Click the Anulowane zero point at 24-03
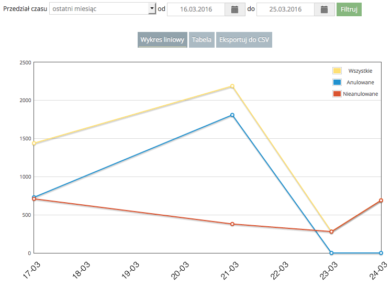Image resolution: width=391 pixels, height=287 pixels. 381,253
